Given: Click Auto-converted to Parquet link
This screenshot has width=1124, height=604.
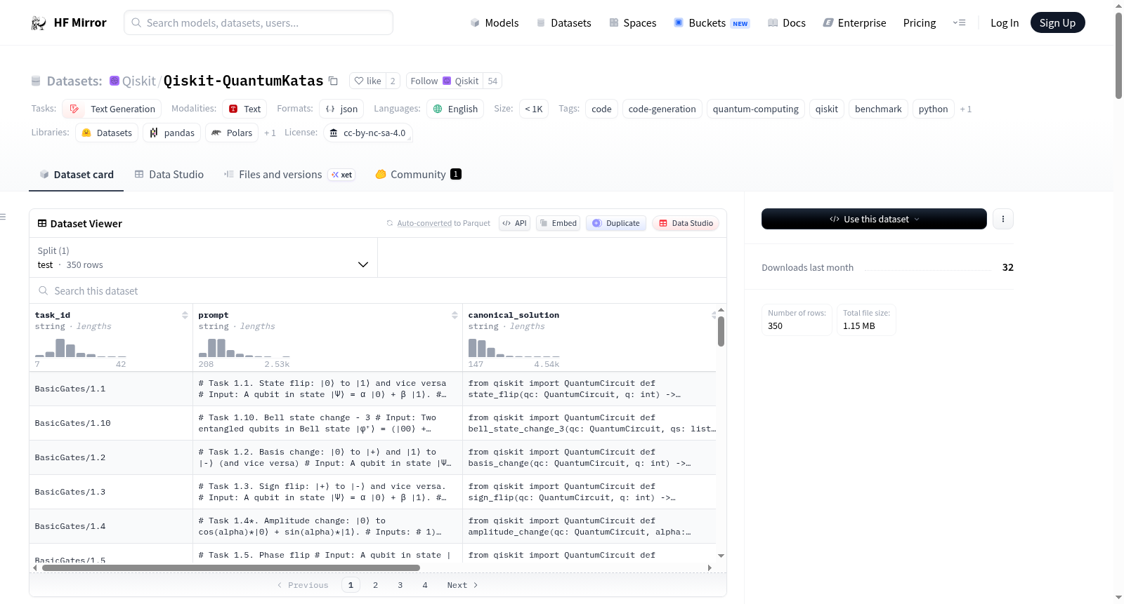Looking at the screenshot, I should coord(424,223).
